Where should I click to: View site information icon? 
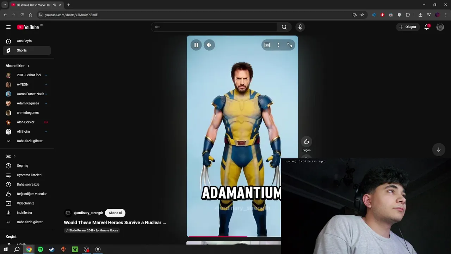tap(41, 15)
